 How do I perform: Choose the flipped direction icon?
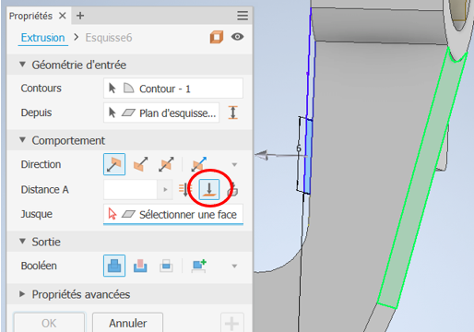(140, 164)
